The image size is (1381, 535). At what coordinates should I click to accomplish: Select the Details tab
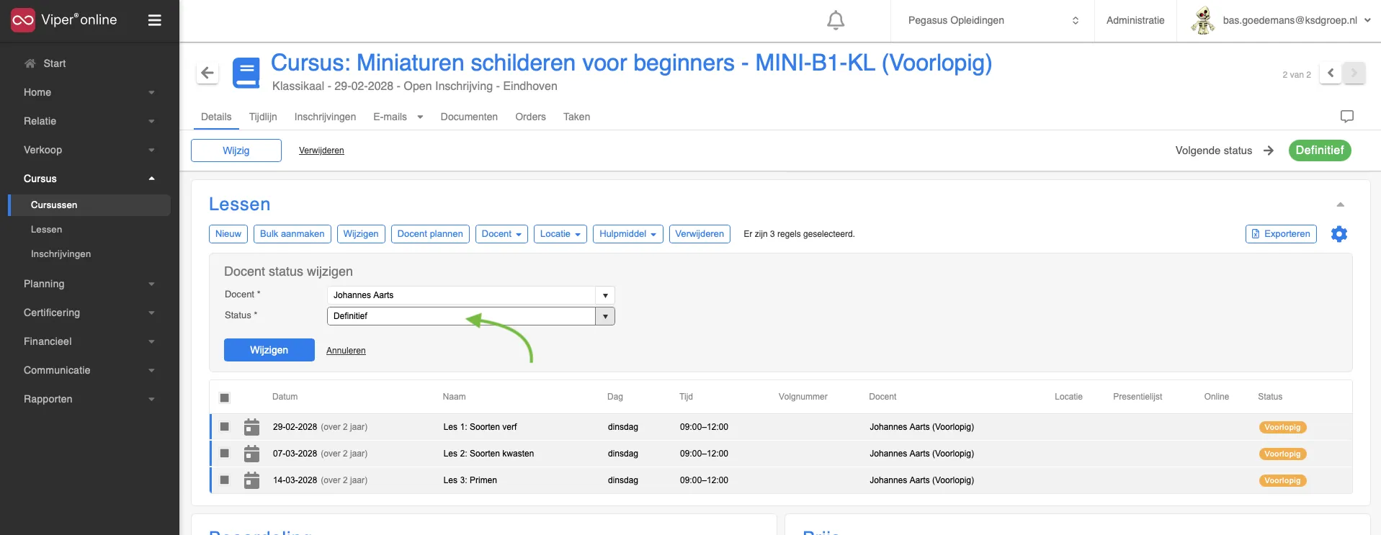[216, 117]
